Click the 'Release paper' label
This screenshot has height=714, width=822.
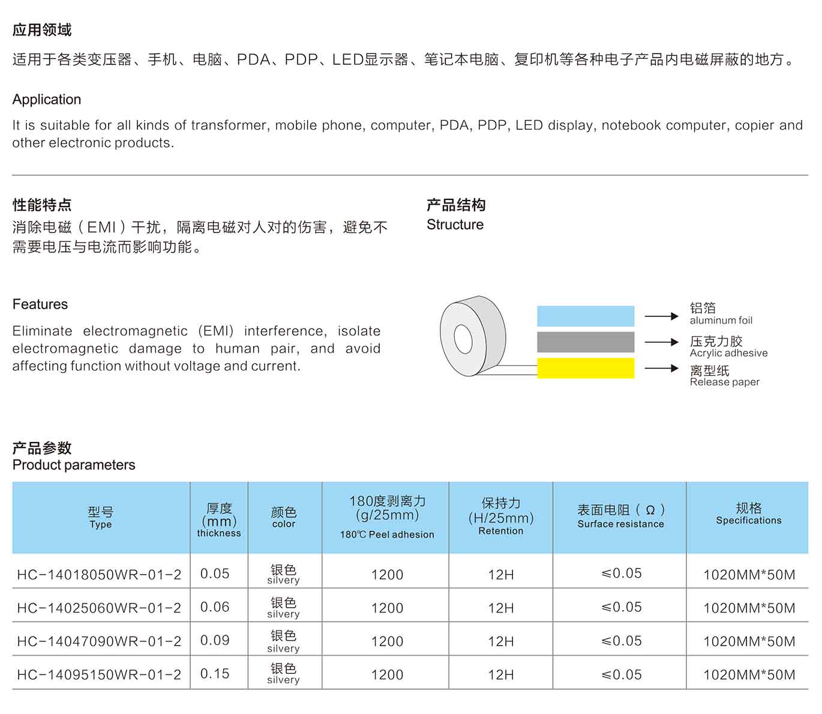pos(724,382)
